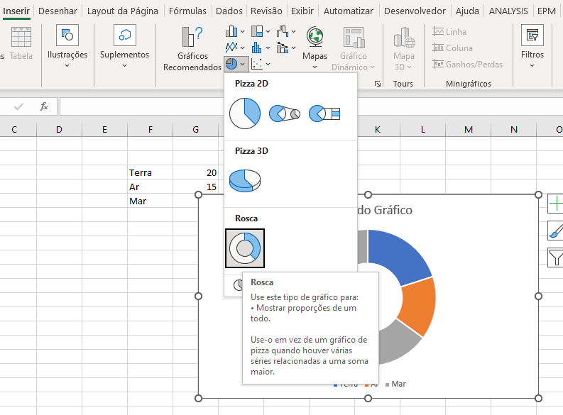Insert the Pizza 3D chart
Viewport: 563px width, 415px height.
pyautogui.click(x=245, y=180)
